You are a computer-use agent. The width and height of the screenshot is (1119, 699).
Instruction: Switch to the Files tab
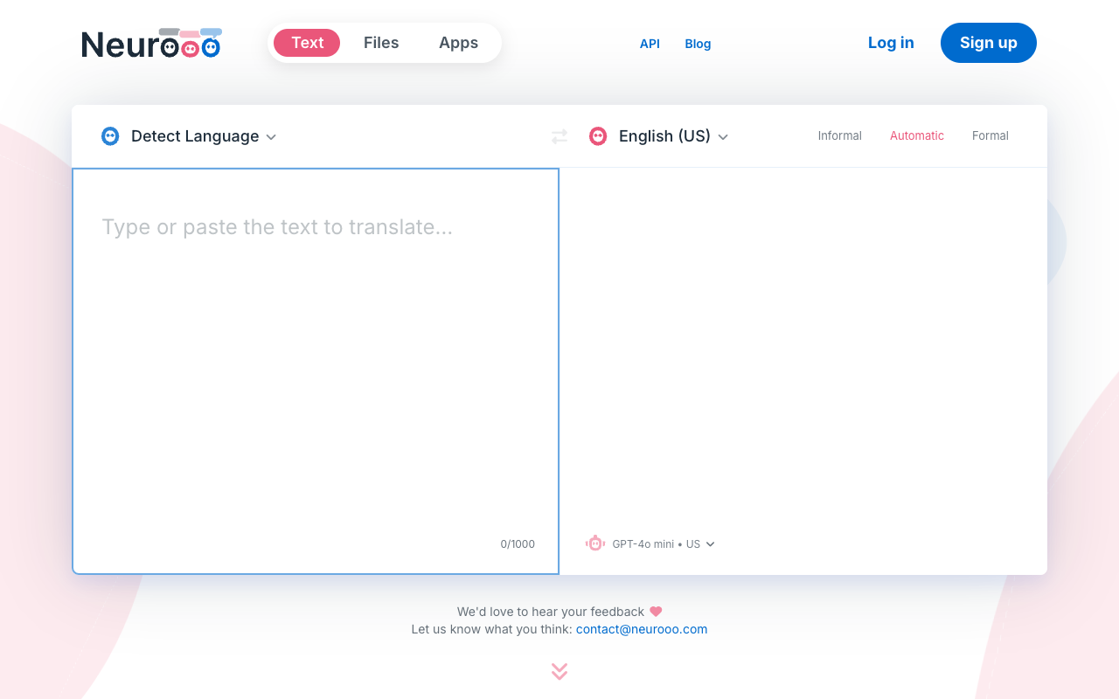381,43
